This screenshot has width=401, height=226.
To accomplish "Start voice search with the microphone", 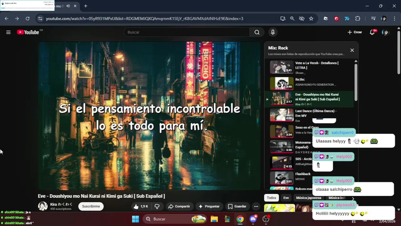I will click(273, 32).
